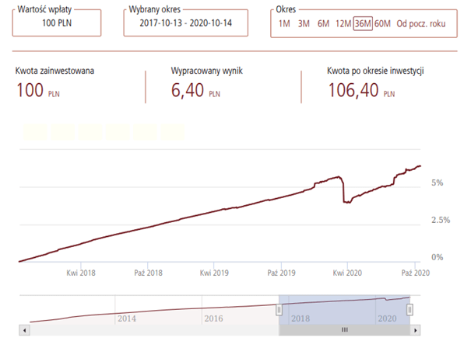Click the '6,40' earned result value
The height and width of the screenshot is (341, 471).
188,90
